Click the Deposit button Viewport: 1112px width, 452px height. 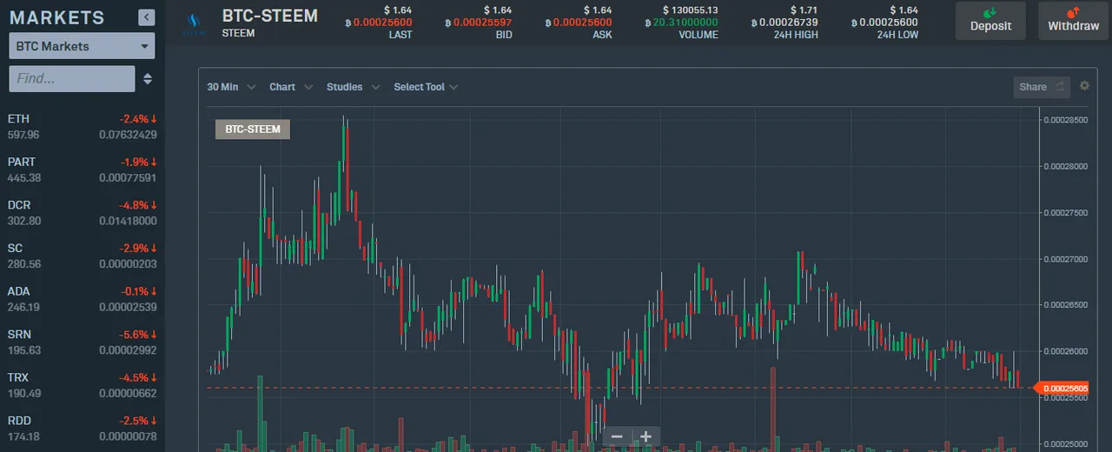(x=991, y=20)
